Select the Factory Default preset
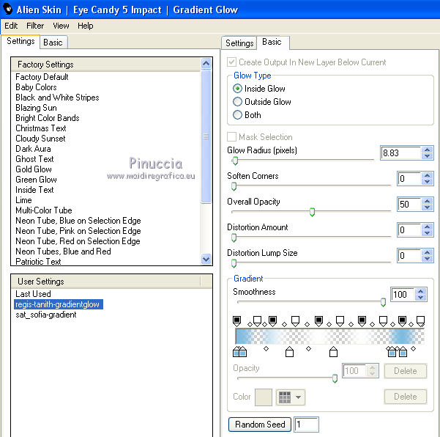Image resolution: width=440 pixels, height=437 pixels. (x=42, y=77)
